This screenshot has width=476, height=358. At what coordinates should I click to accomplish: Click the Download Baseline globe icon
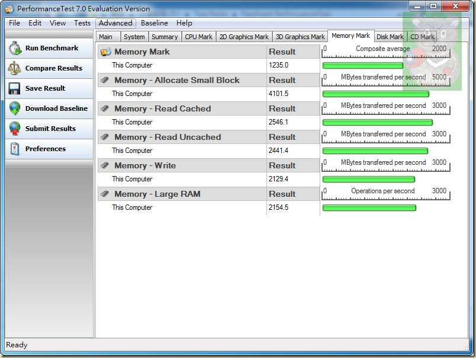tap(15, 108)
